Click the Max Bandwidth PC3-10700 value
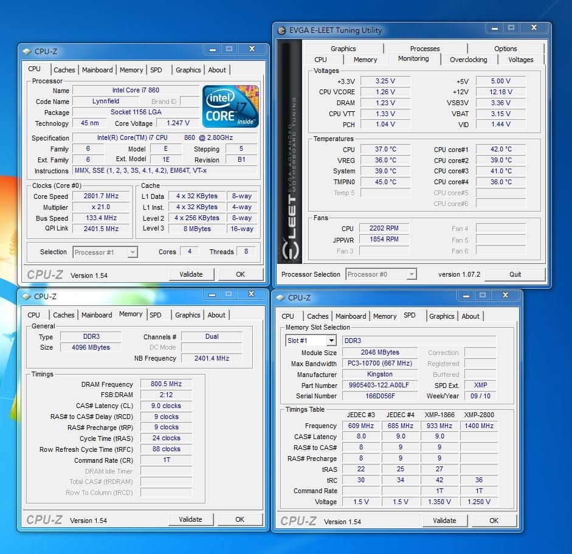 tap(380, 363)
